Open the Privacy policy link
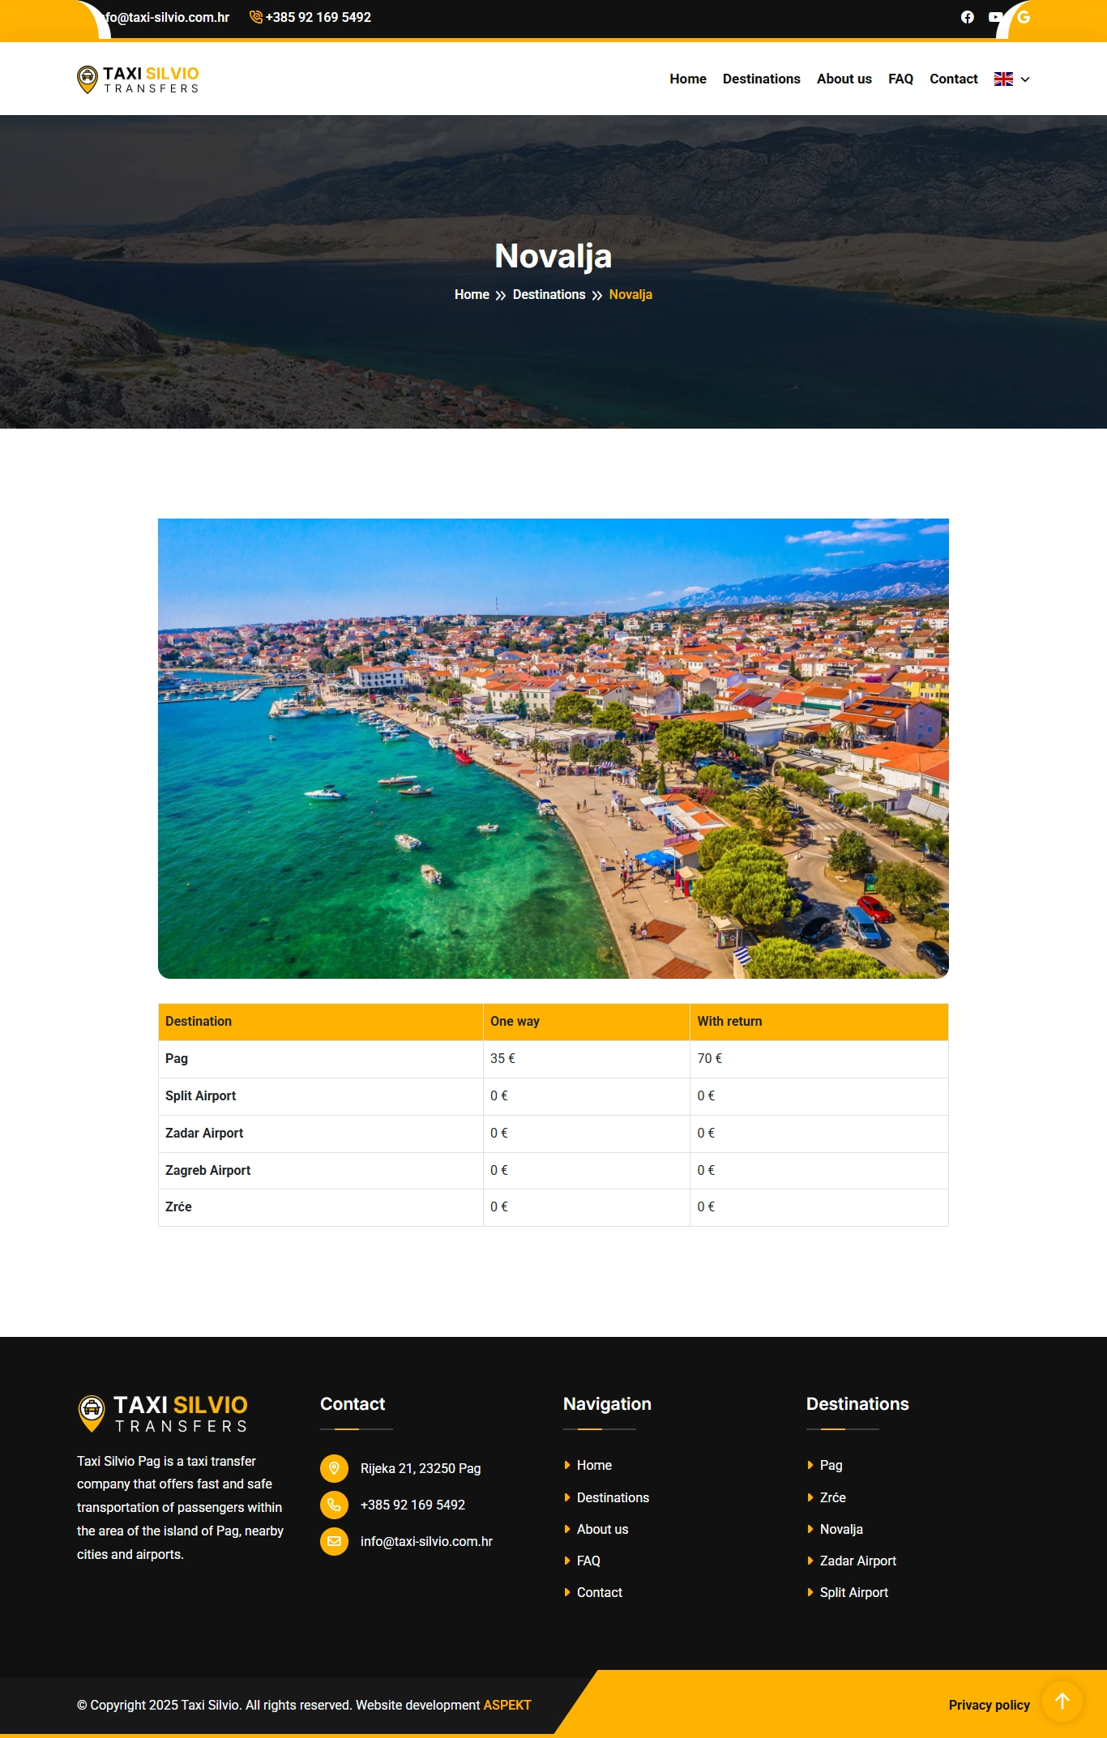 (989, 1705)
